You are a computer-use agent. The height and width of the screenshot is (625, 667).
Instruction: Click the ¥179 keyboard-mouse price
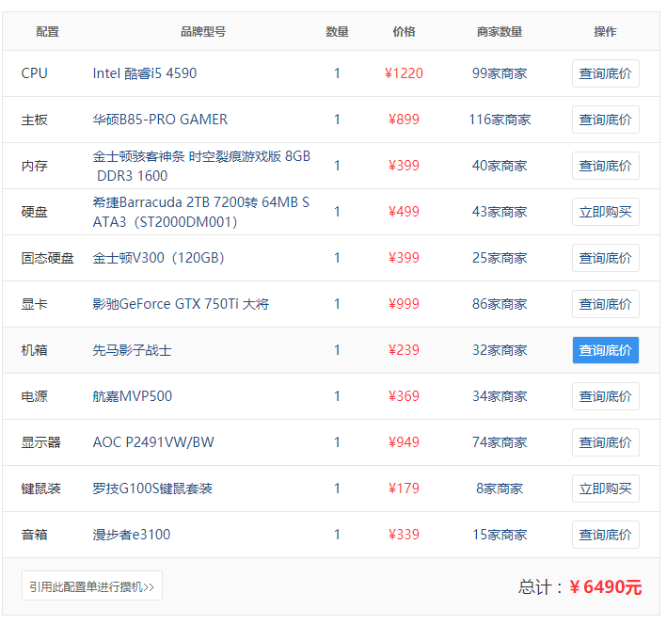tap(404, 489)
